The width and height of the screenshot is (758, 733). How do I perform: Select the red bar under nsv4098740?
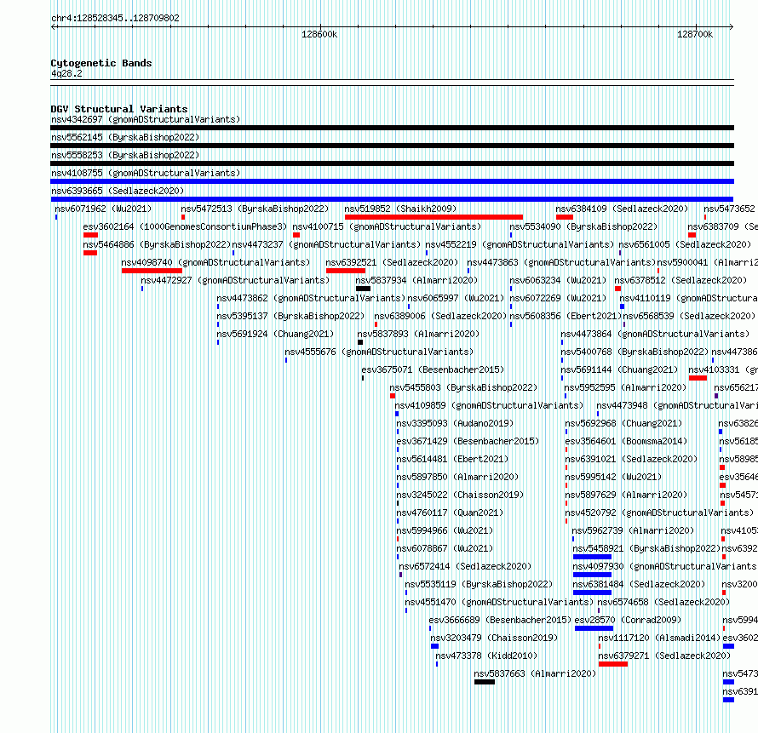pyautogui.click(x=152, y=271)
